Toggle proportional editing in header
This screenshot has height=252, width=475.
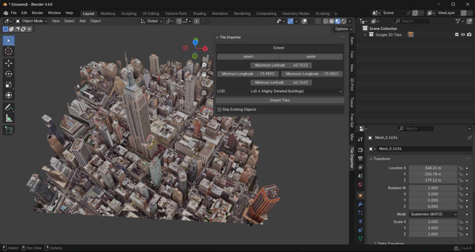tap(197, 21)
